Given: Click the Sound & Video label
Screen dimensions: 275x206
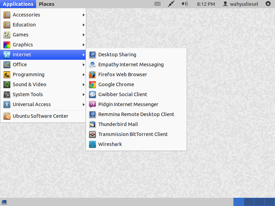Looking at the screenshot, I should [x=30, y=84].
